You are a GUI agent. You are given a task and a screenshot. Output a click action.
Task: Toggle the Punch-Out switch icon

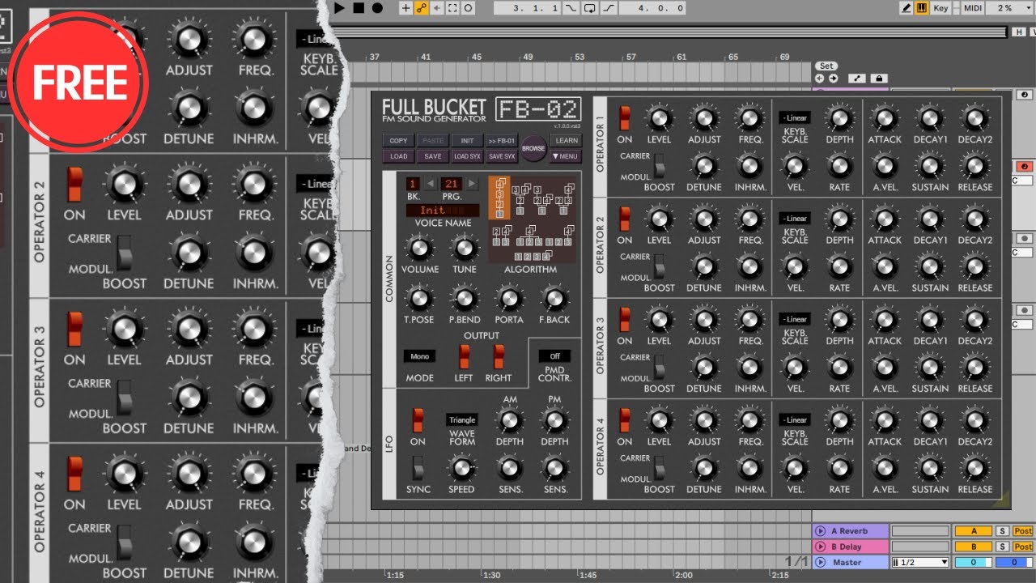608,8
